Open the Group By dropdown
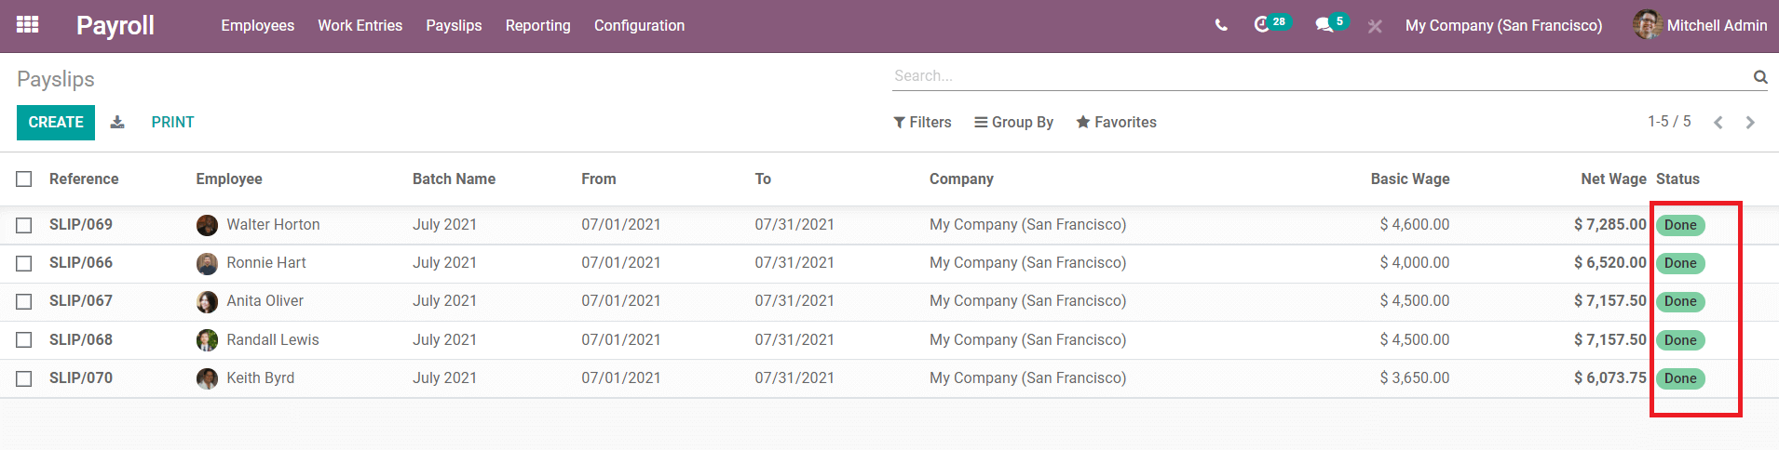The image size is (1779, 450). point(1013,122)
